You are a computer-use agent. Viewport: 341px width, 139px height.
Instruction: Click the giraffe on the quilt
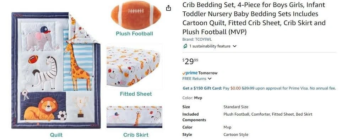pyautogui.click(x=77, y=67)
